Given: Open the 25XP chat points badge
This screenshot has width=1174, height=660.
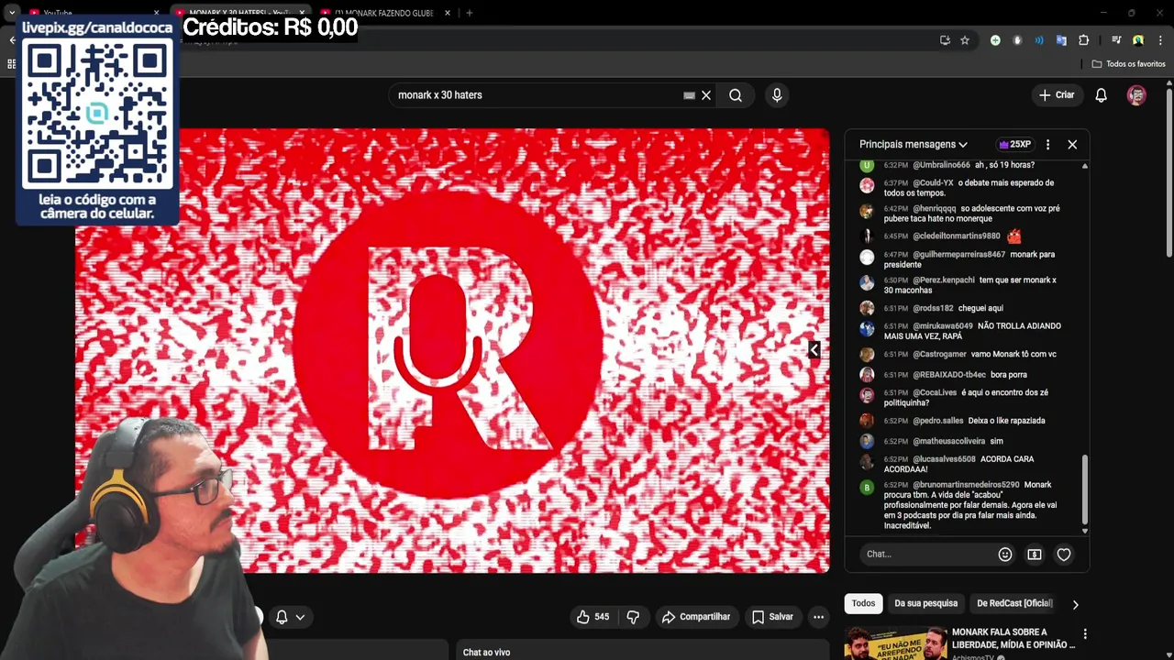Looking at the screenshot, I should [x=1015, y=145].
